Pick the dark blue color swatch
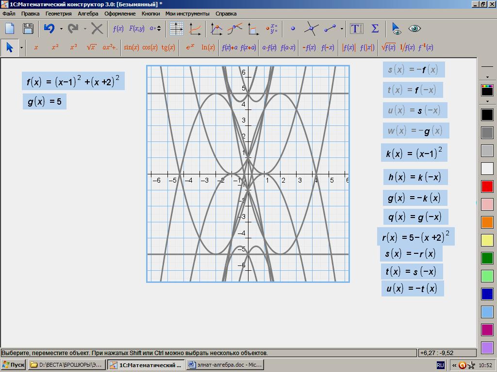The height and width of the screenshot is (372, 497). click(487, 294)
